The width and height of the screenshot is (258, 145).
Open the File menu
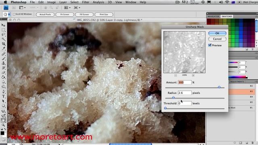point(32,2)
